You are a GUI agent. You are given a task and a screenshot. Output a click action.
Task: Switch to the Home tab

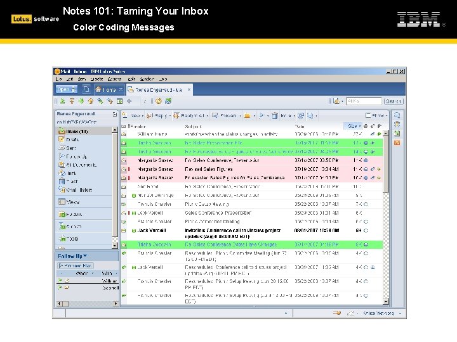(x=109, y=89)
